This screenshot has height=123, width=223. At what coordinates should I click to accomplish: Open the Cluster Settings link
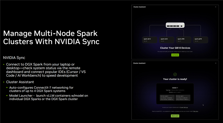point(184,107)
